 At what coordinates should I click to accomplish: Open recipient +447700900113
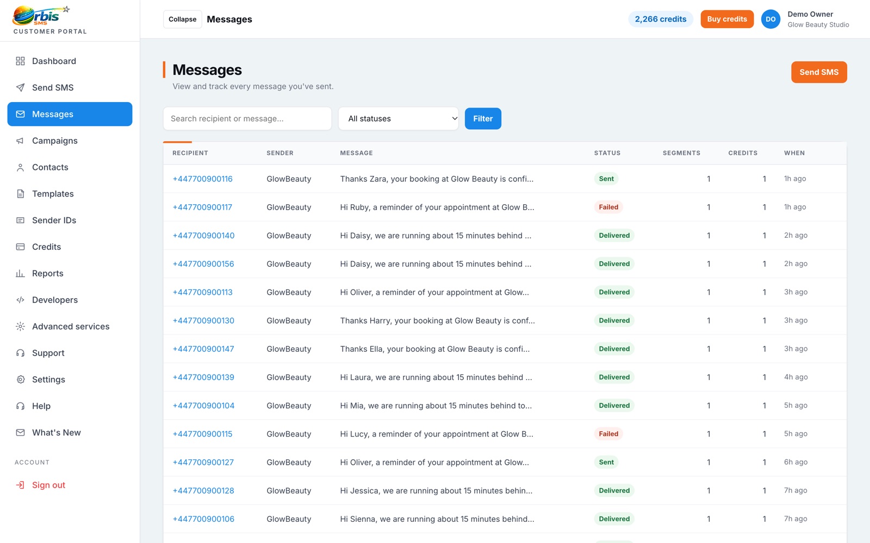point(202,292)
